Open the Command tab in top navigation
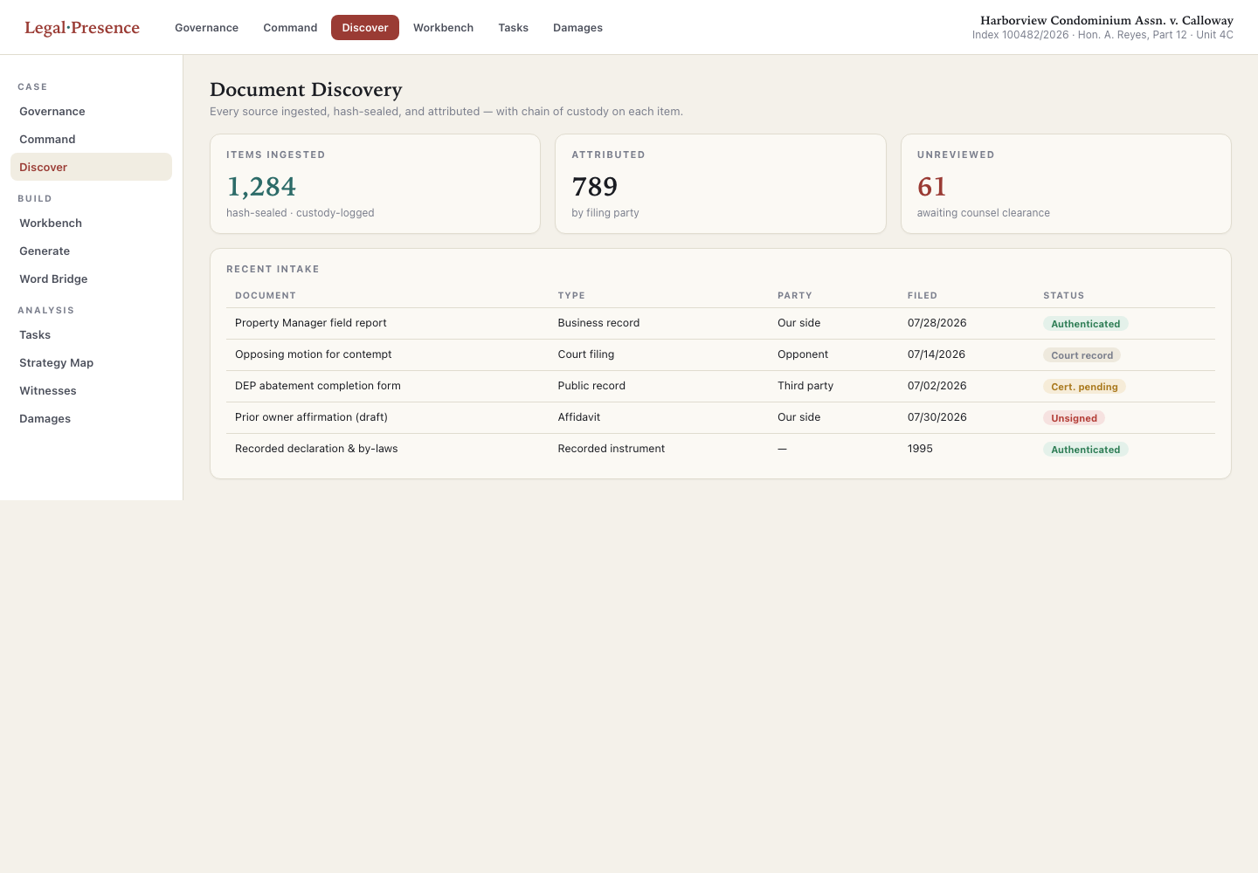The width and height of the screenshot is (1258, 873). click(x=290, y=28)
